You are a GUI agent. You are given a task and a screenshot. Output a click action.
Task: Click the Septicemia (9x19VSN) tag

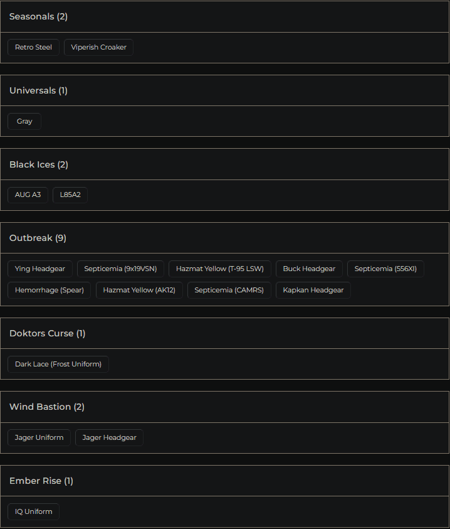point(121,269)
